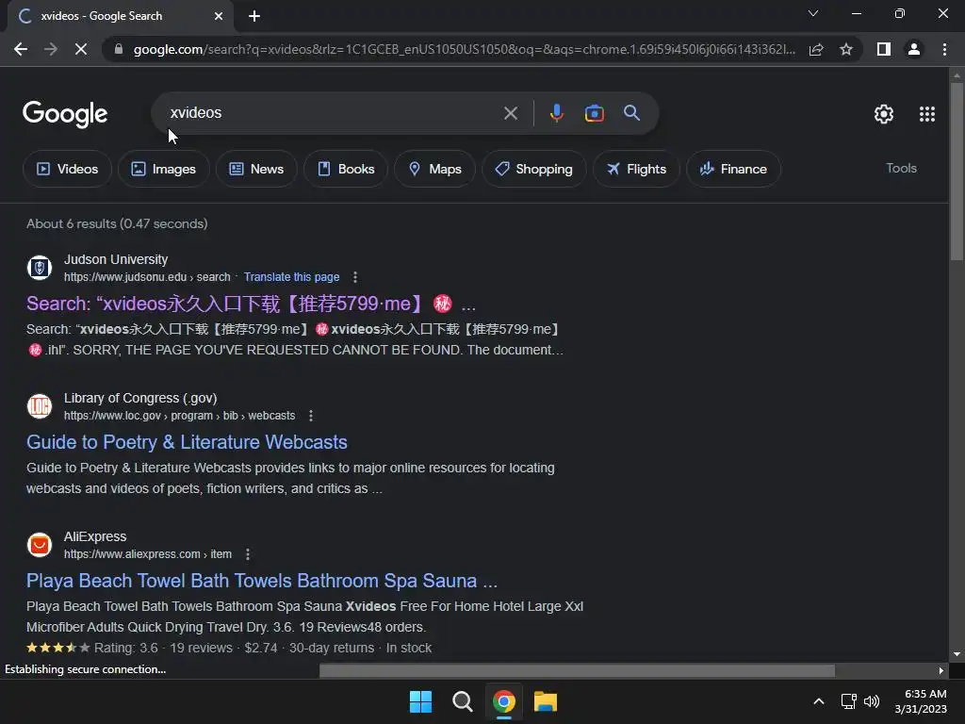965x724 pixels.
Task: Open Playa Beach Towel result link
Action: pyautogui.click(x=262, y=581)
